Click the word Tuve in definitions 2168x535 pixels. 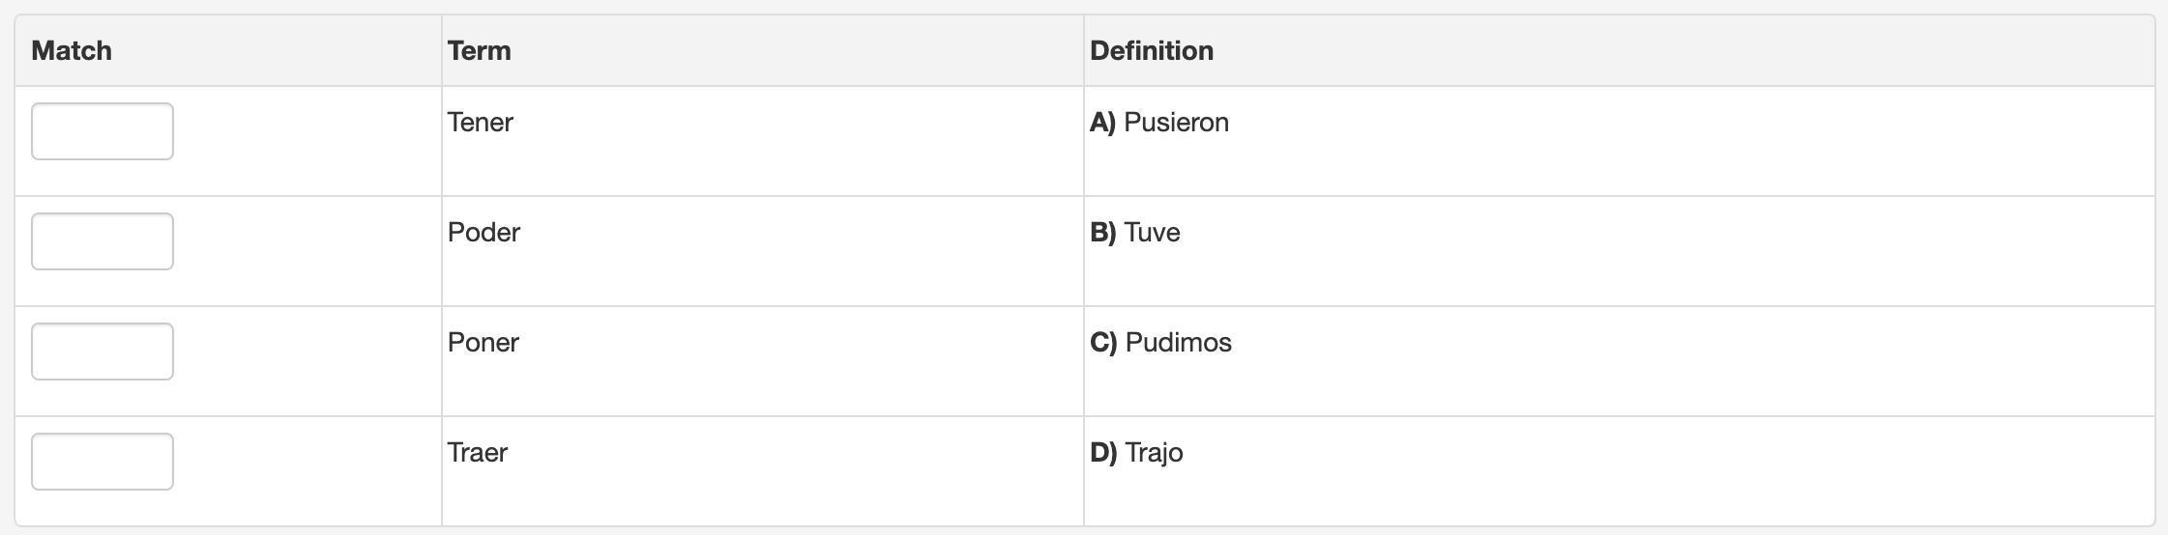tap(1152, 233)
